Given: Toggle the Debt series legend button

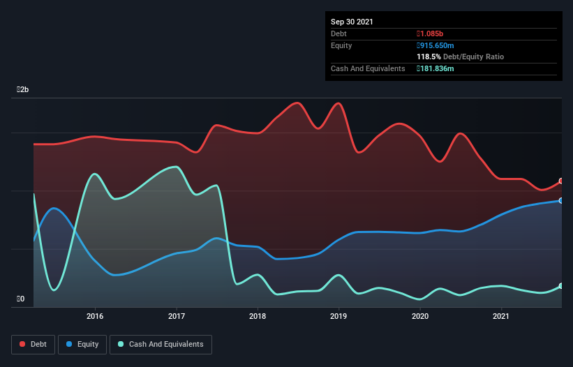Looking at the screenshot, I should [34, 345].
